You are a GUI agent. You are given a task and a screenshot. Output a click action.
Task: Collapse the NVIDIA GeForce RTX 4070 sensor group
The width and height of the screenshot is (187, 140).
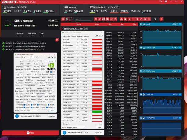(62, 29)
